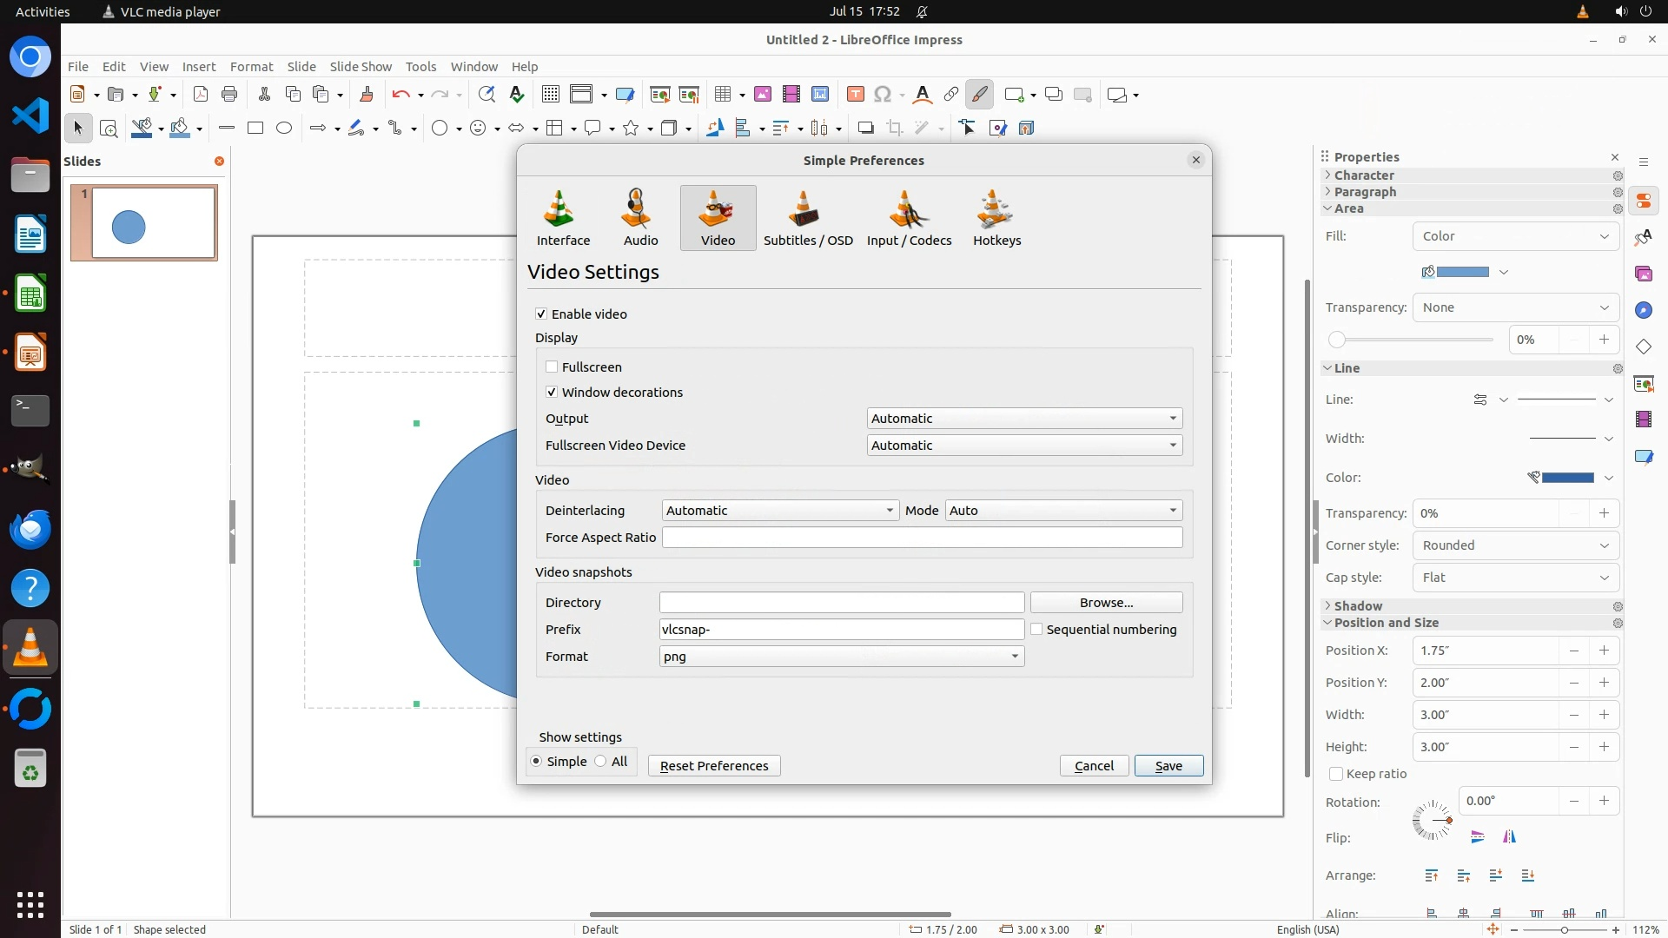The image size is (1668, 938).
Task: Click Browse for snapshot directory
Action: [x=1105, y=603]
